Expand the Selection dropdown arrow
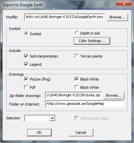 pos(52,118)
